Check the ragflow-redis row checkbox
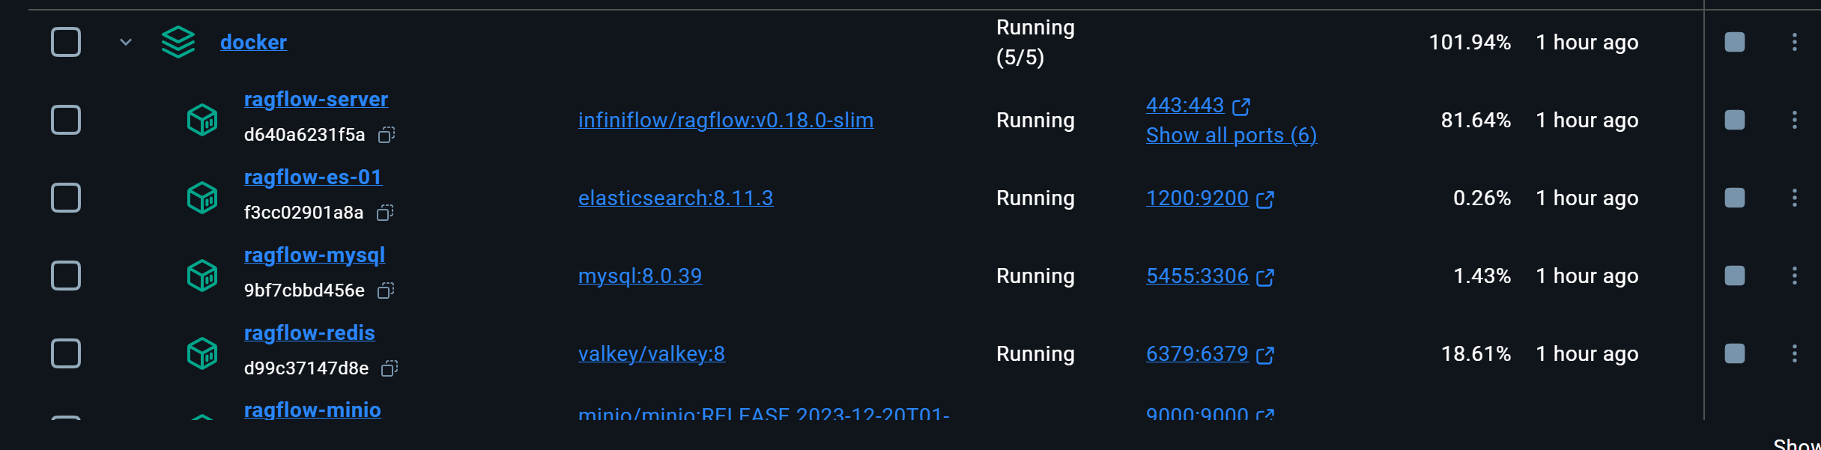 pyautogui.click(x=66, y=353)
